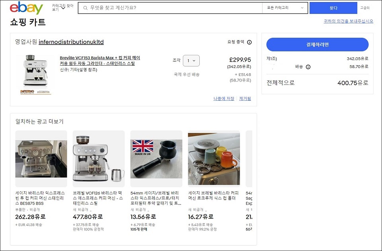The height and width of the screenshot is (251, 382).
Task: Click the 16.27유로 price
Action: point(201,217)
